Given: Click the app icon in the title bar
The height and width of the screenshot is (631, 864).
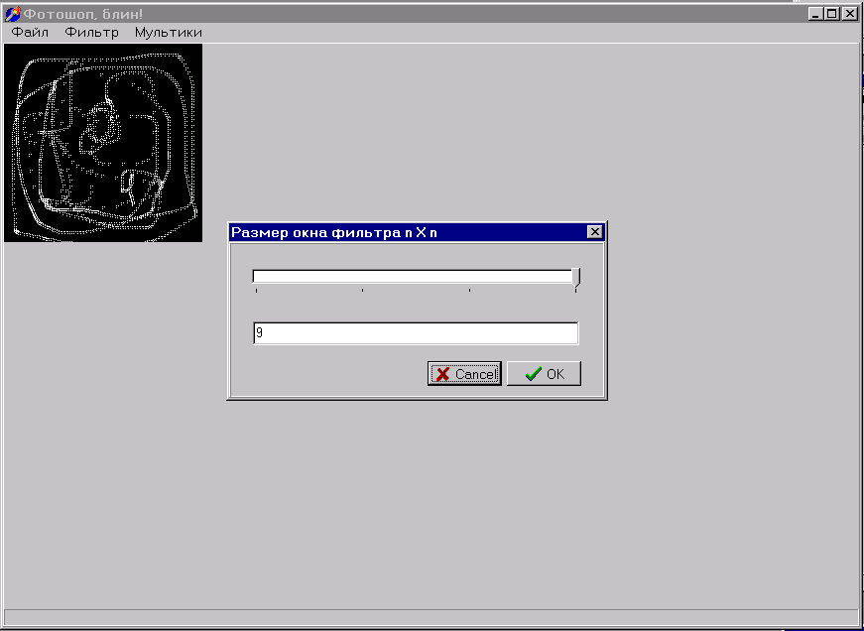Looking at the screenshot, I should (x=12, y=14).
